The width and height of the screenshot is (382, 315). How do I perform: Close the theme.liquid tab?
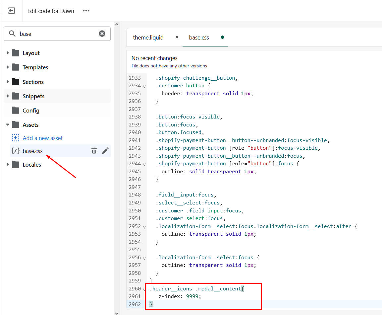[x=177, y=37]
